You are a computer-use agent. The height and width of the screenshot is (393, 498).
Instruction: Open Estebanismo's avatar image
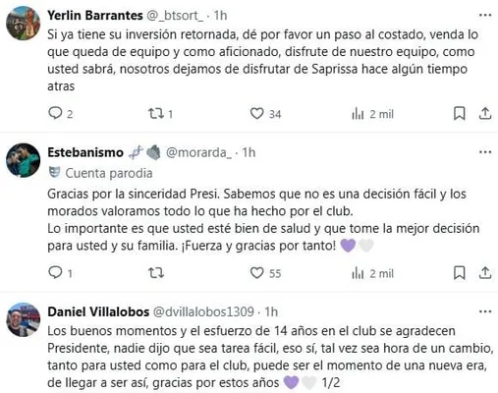pos(23,160)
